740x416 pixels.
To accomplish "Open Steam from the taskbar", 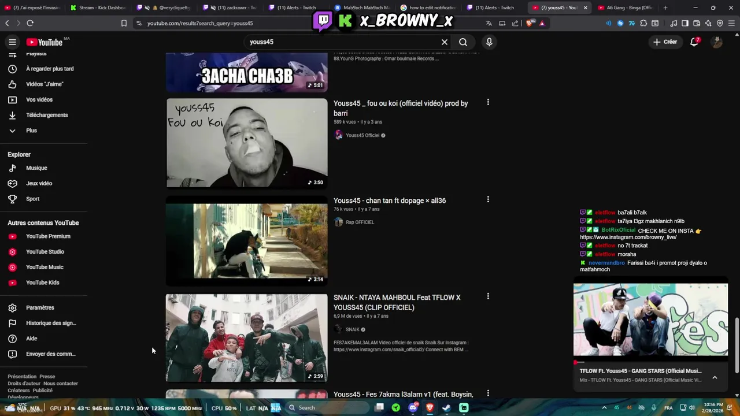I will 446,408.
